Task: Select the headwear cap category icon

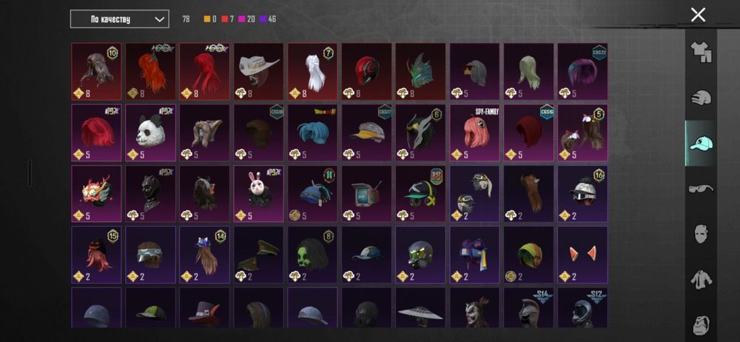Action: point(701,143)
